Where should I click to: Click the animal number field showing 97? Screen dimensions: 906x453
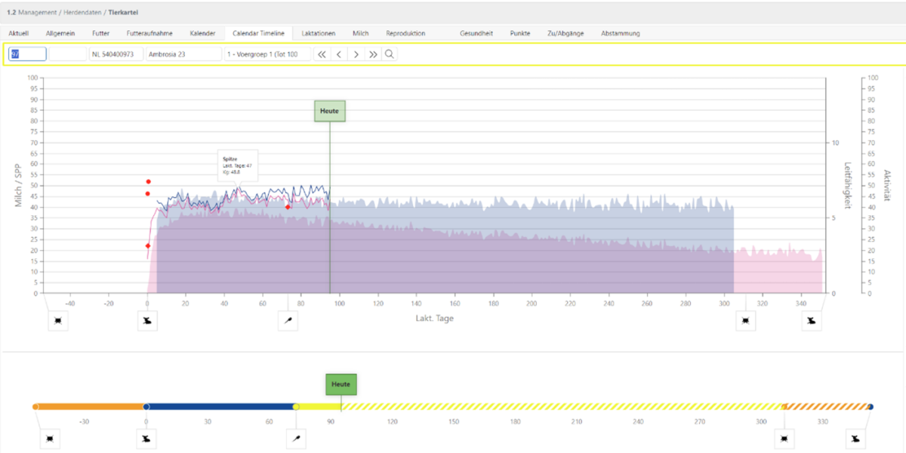pyautogui.click(x=27, y=54)
